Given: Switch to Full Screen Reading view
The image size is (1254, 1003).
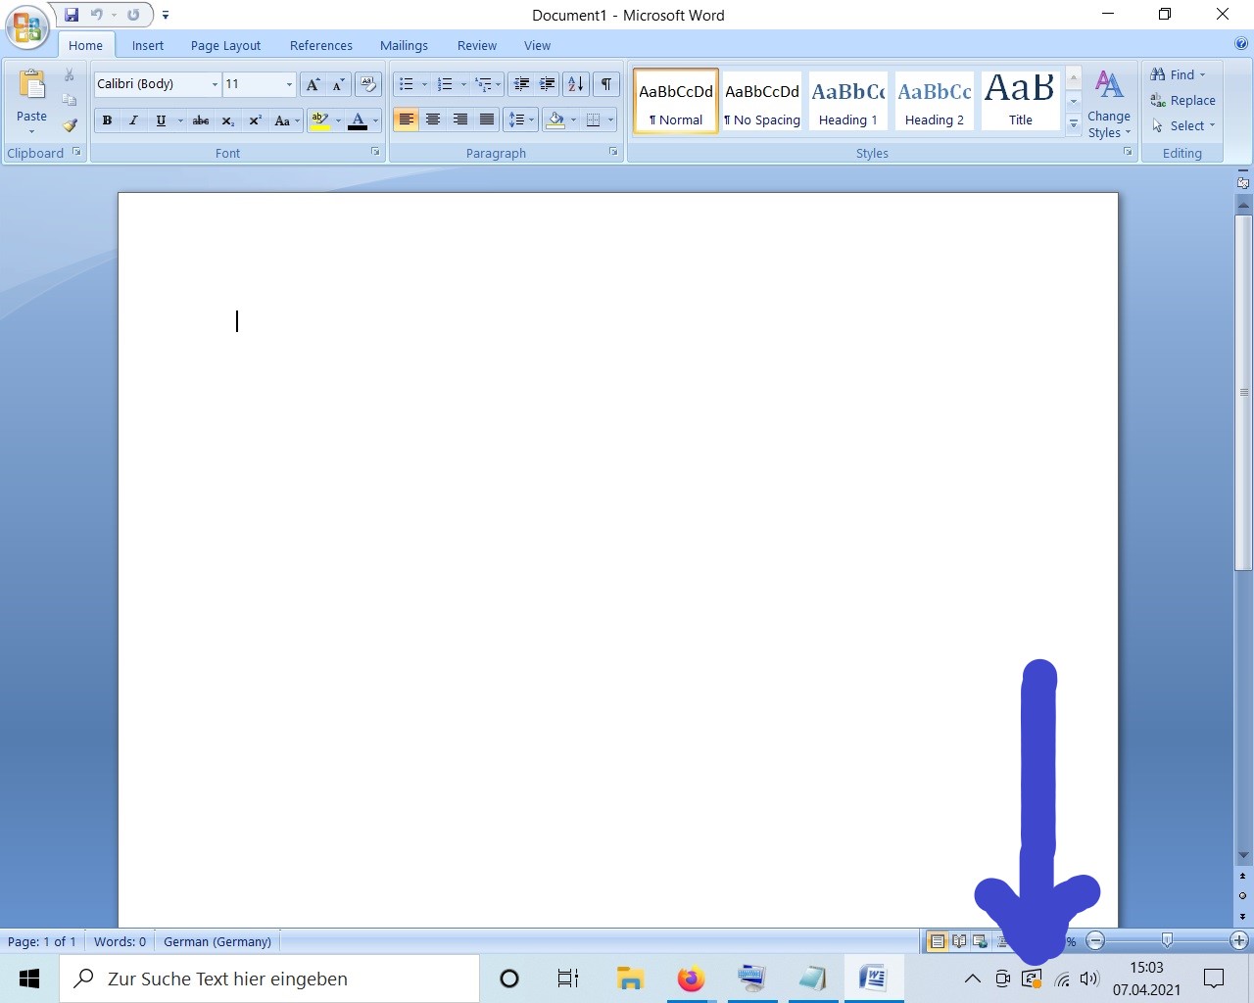Looking at the screenshot, I should point(959,941).
